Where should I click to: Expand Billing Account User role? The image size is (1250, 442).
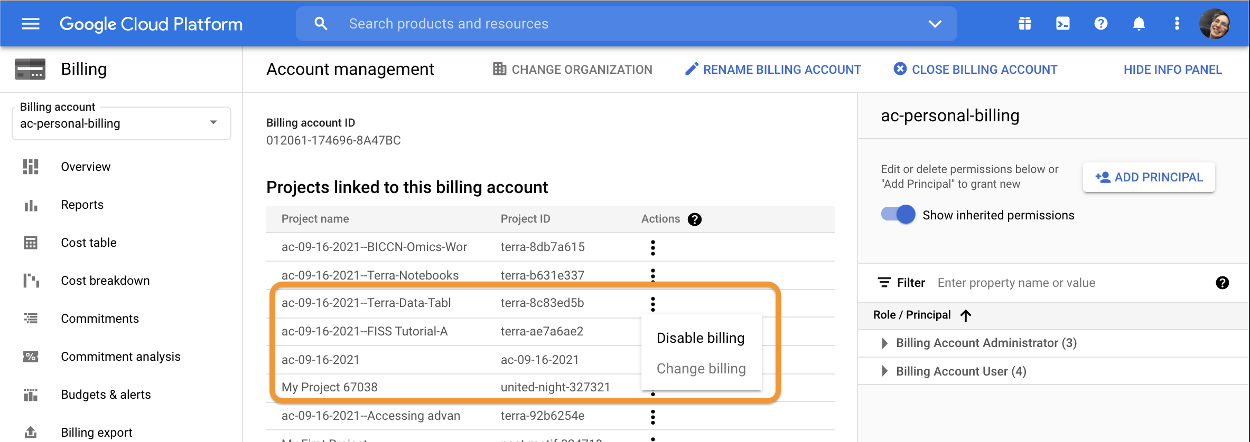(x=884, y=371)
